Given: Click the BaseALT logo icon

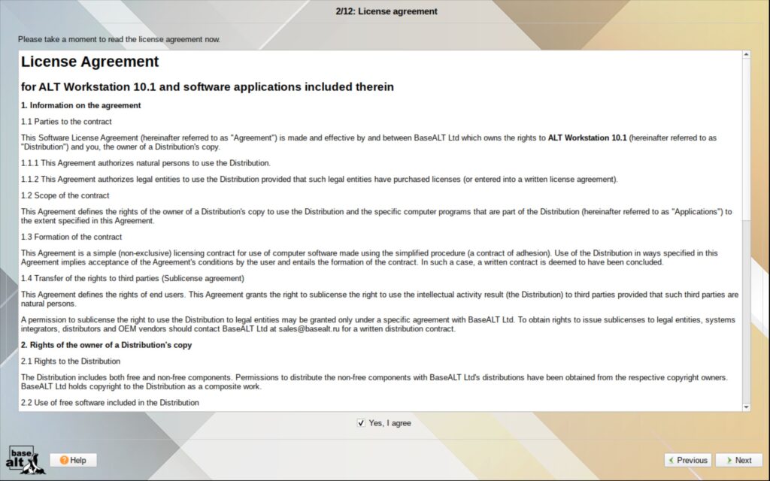Looking at the screenshot, I should point(26,460).
